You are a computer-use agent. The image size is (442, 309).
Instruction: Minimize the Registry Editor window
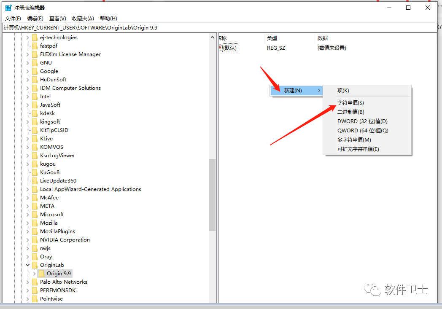tap(389, 8)
